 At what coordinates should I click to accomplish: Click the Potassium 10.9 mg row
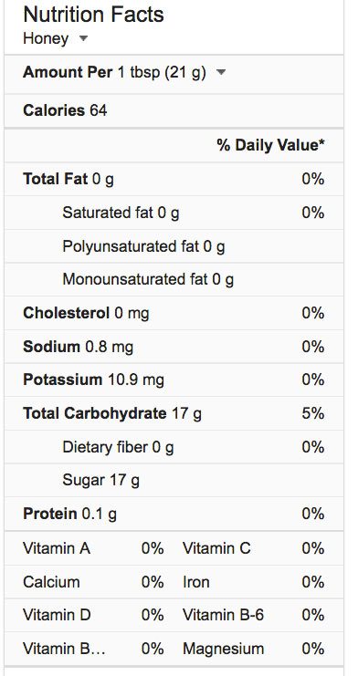tap(174, 380)
